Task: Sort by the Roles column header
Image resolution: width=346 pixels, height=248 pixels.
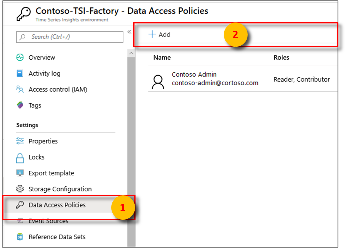Action: pos(281,58)
